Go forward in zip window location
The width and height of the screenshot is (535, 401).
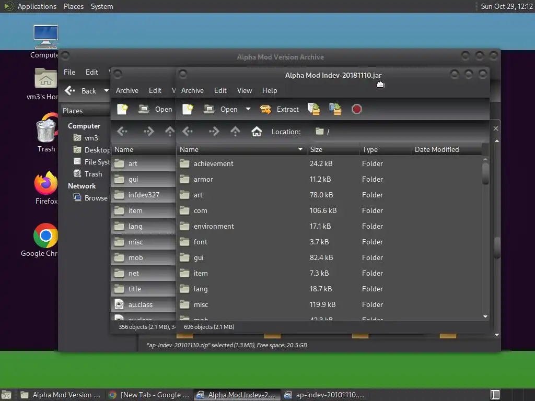coord(148,131)
